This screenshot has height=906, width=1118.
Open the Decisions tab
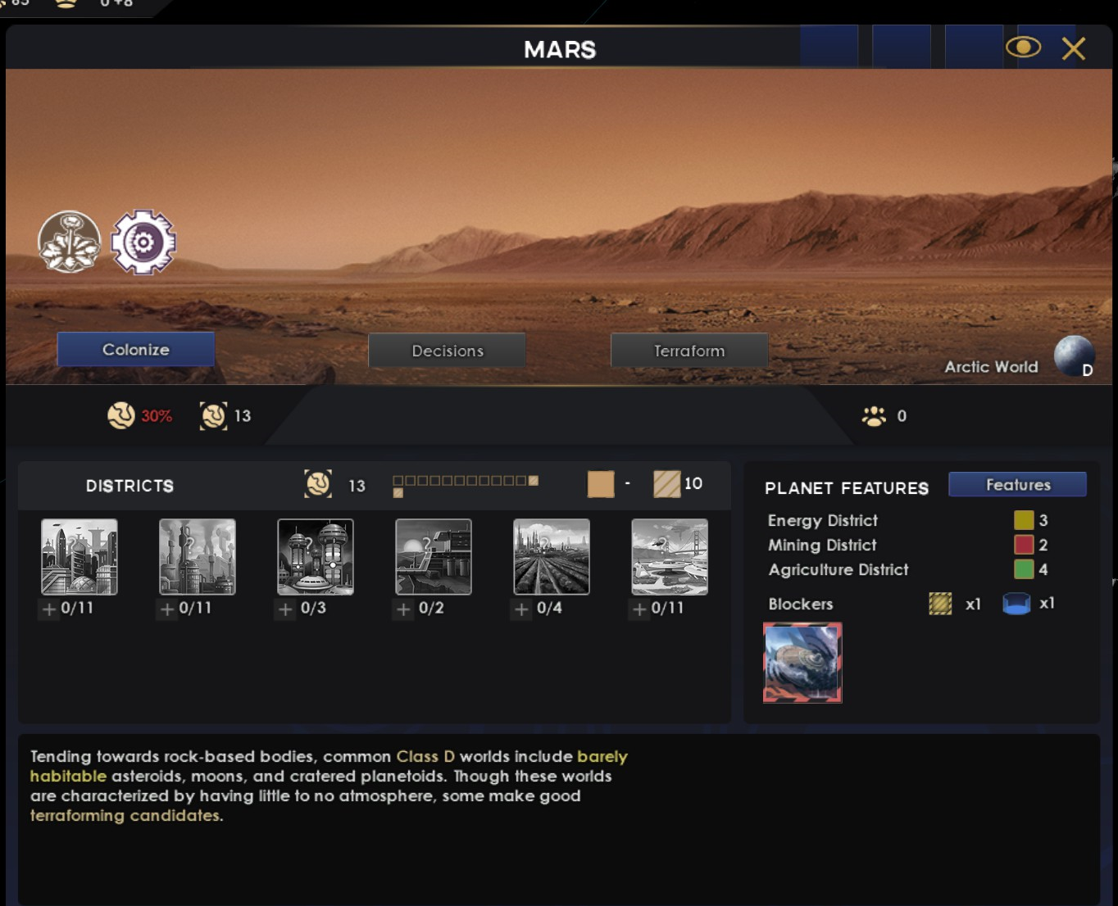pos(448,351)
